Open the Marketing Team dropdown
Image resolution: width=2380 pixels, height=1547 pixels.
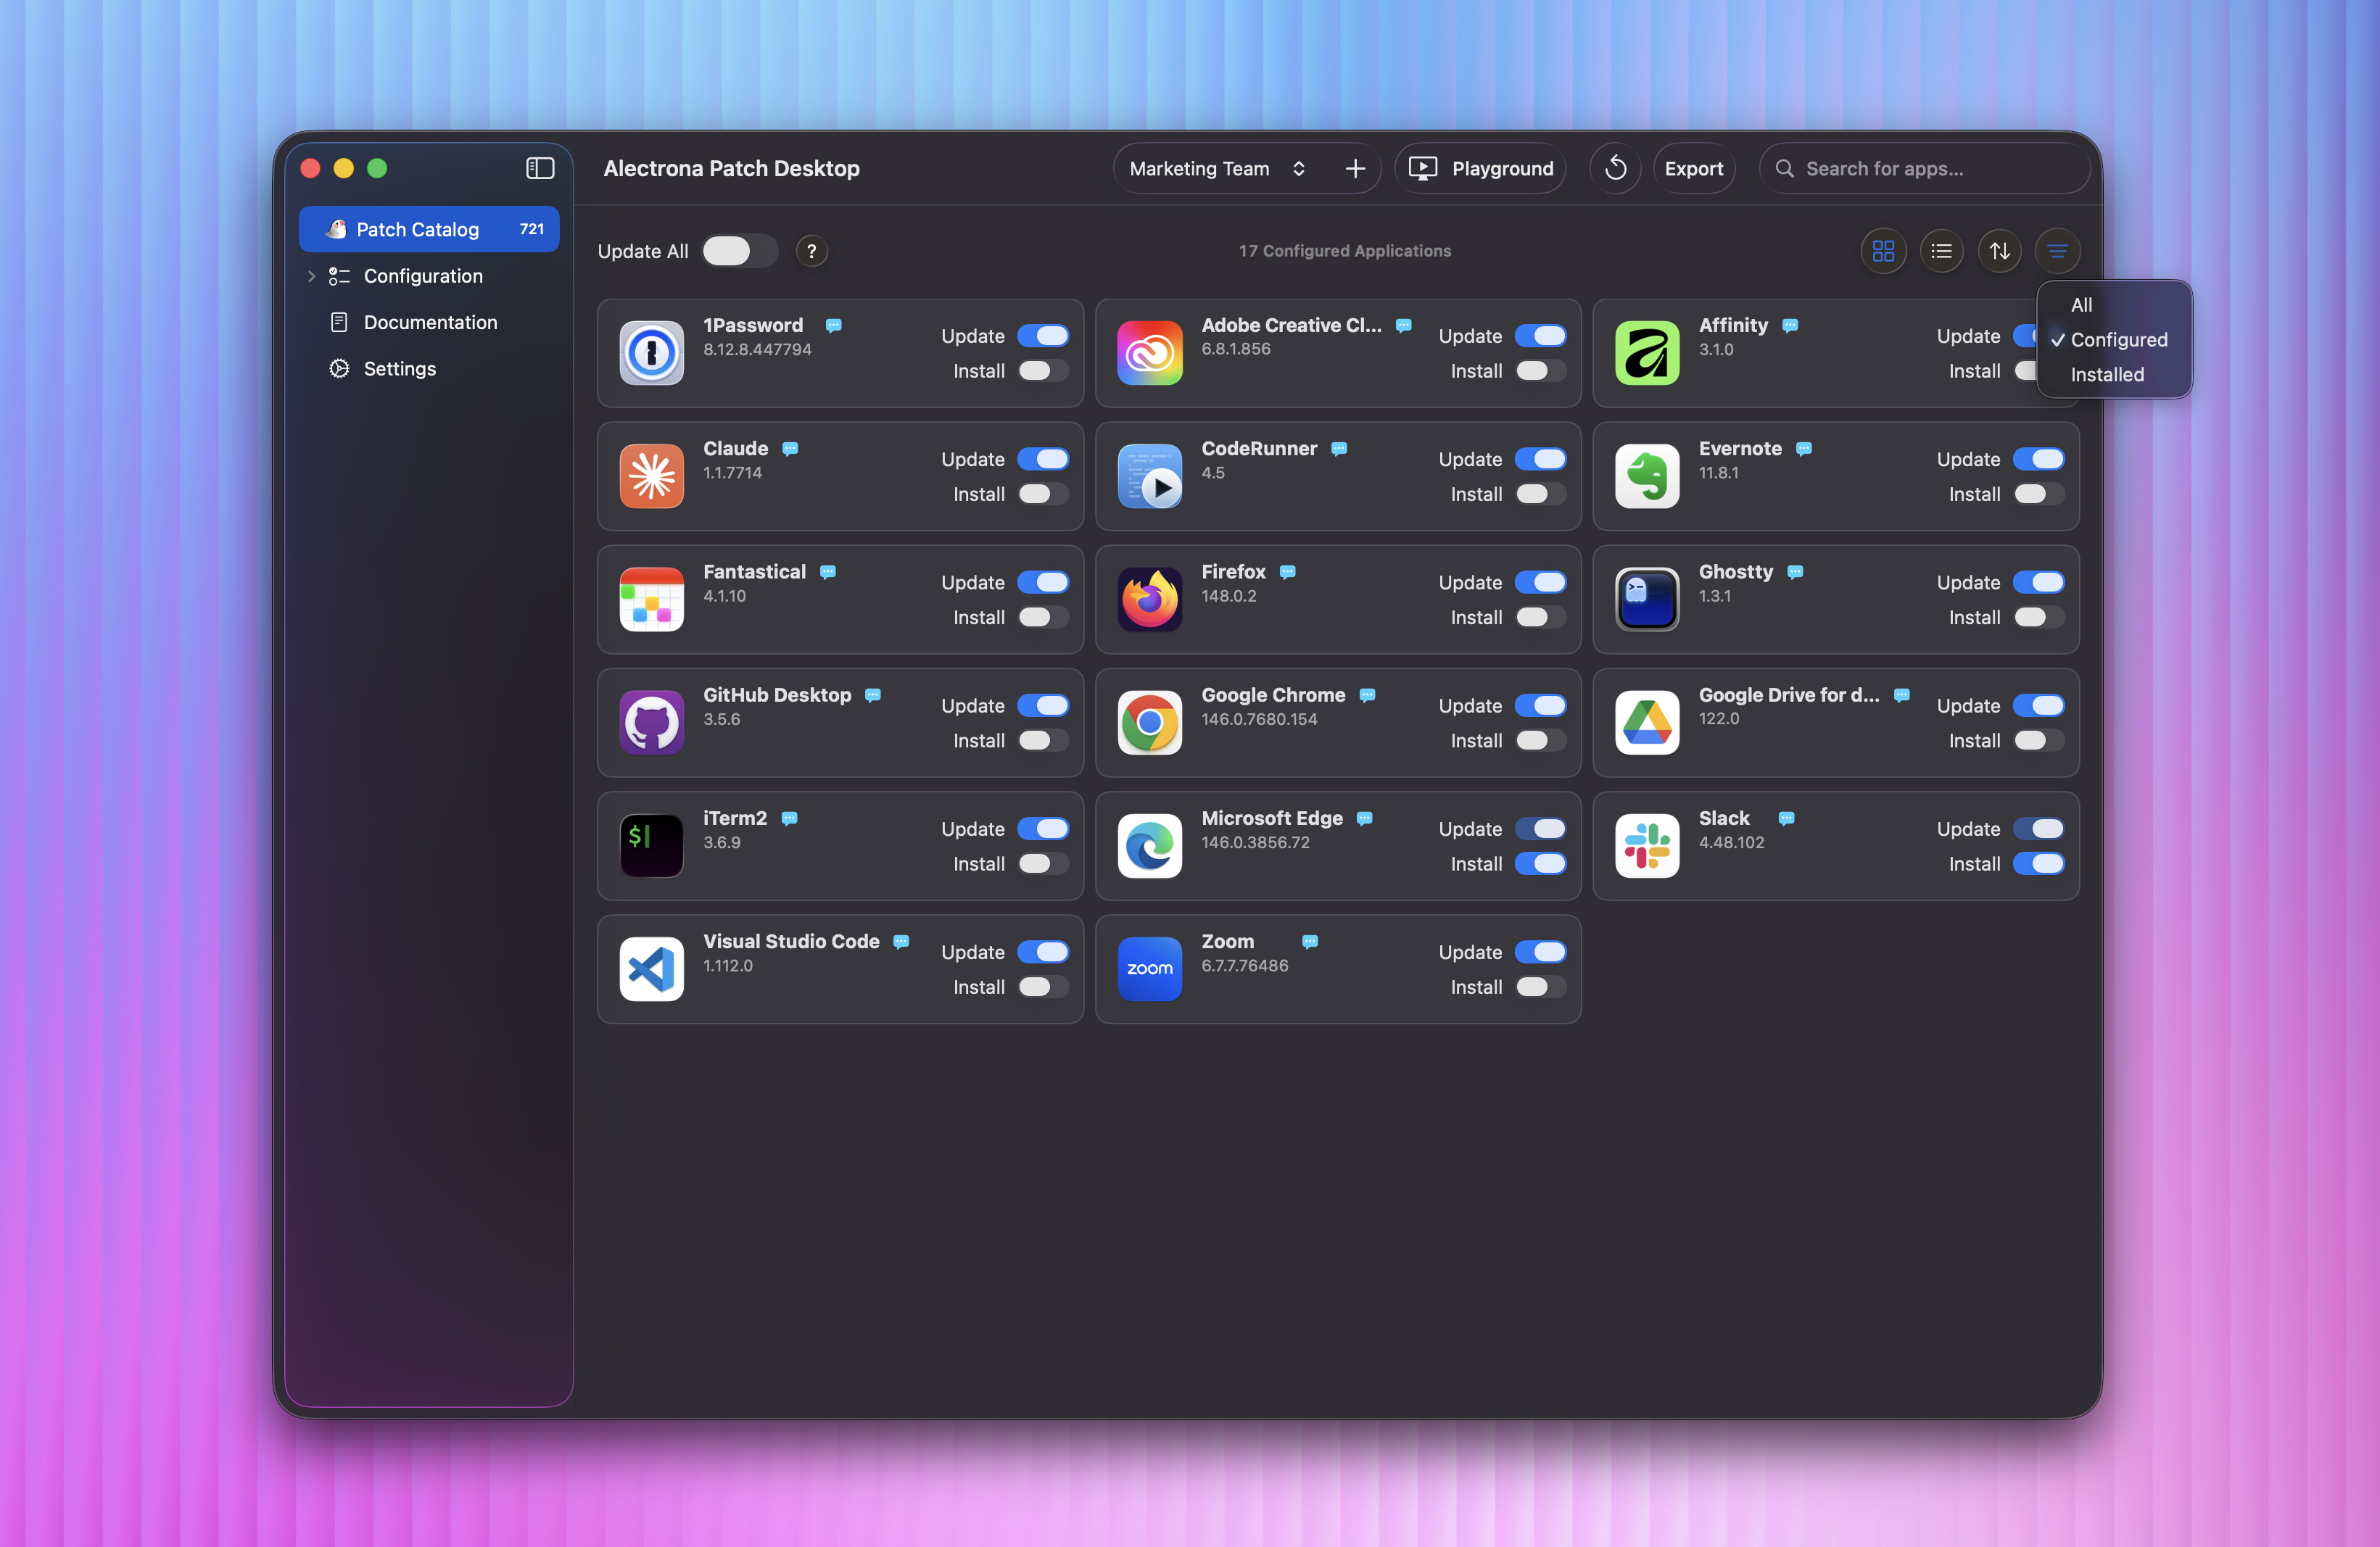pyautogui.click(x=1217, y=169)
